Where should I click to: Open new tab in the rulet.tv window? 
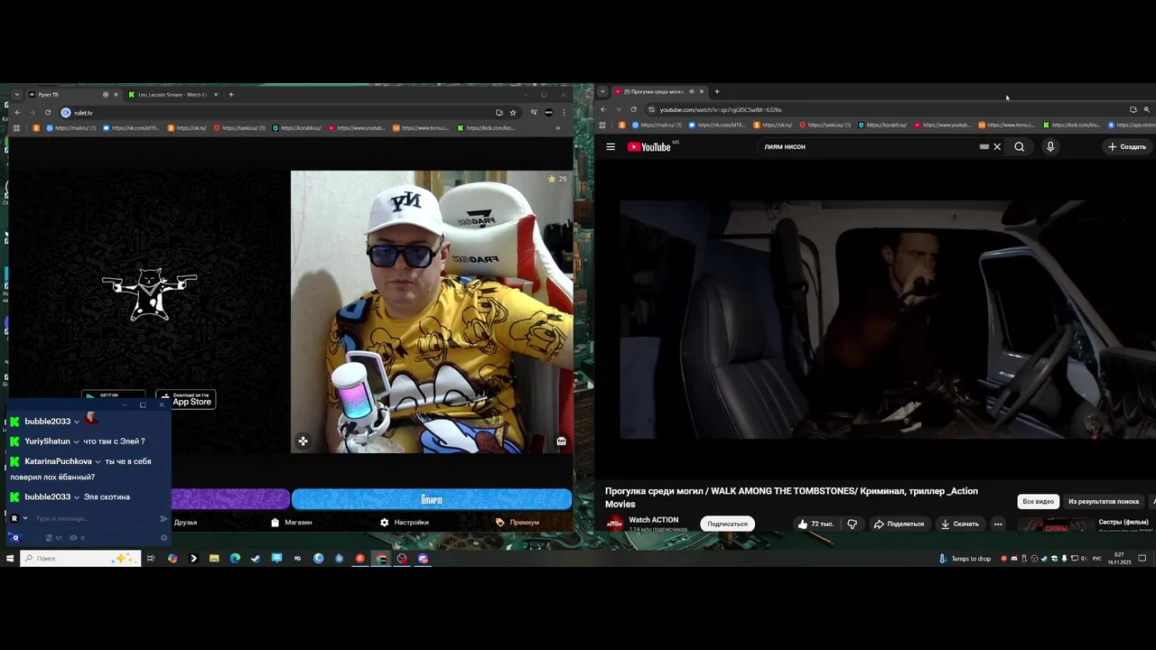[230, 95]
